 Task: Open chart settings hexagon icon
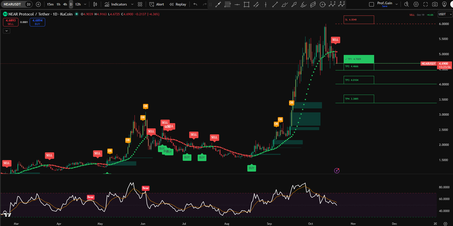tap(416, 4)
